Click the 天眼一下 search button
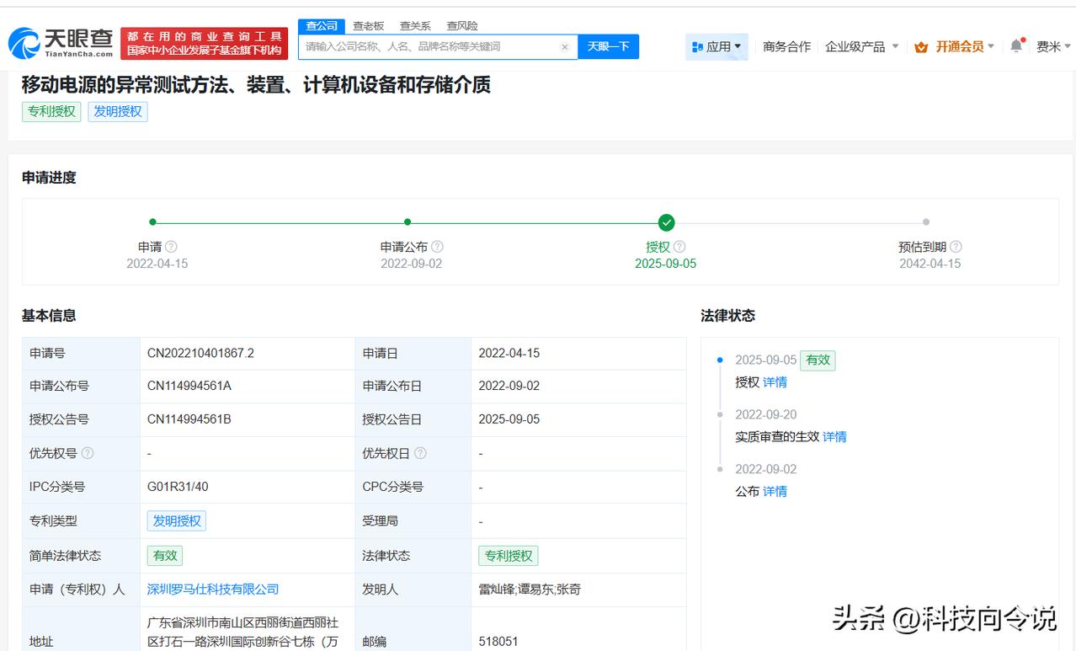The width and height of the screenshot is (1076, 651). tap(608, 47)
